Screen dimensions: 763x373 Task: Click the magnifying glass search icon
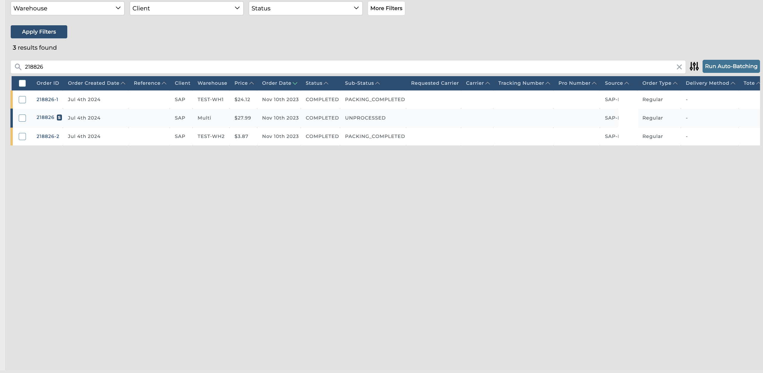point(18,67)
